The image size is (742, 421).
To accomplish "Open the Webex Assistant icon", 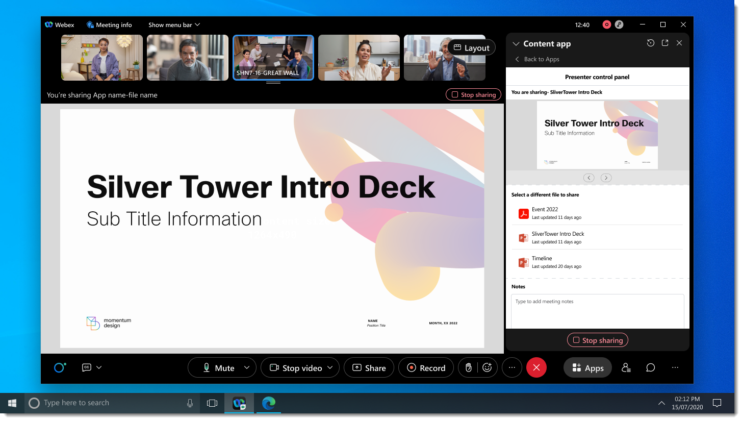I will click(x=60, y=367).
